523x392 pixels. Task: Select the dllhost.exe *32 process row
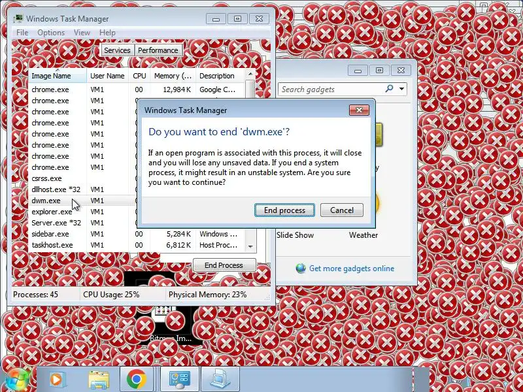tap(83, 189)
